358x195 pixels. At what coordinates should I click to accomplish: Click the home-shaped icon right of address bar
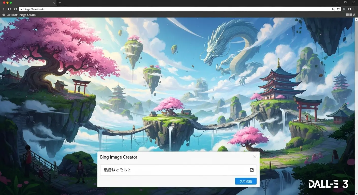(345, 9)
